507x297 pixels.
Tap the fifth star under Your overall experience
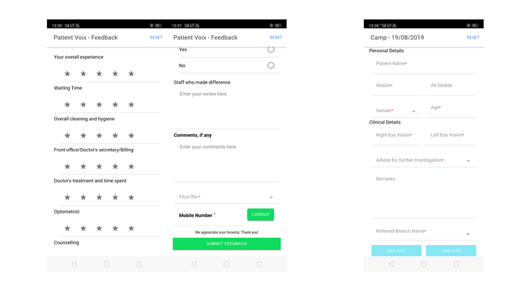pyautogui.click(x=131, y=73)
